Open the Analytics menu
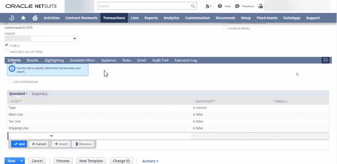This screenshot has height=164, width=337. point(171,18)
